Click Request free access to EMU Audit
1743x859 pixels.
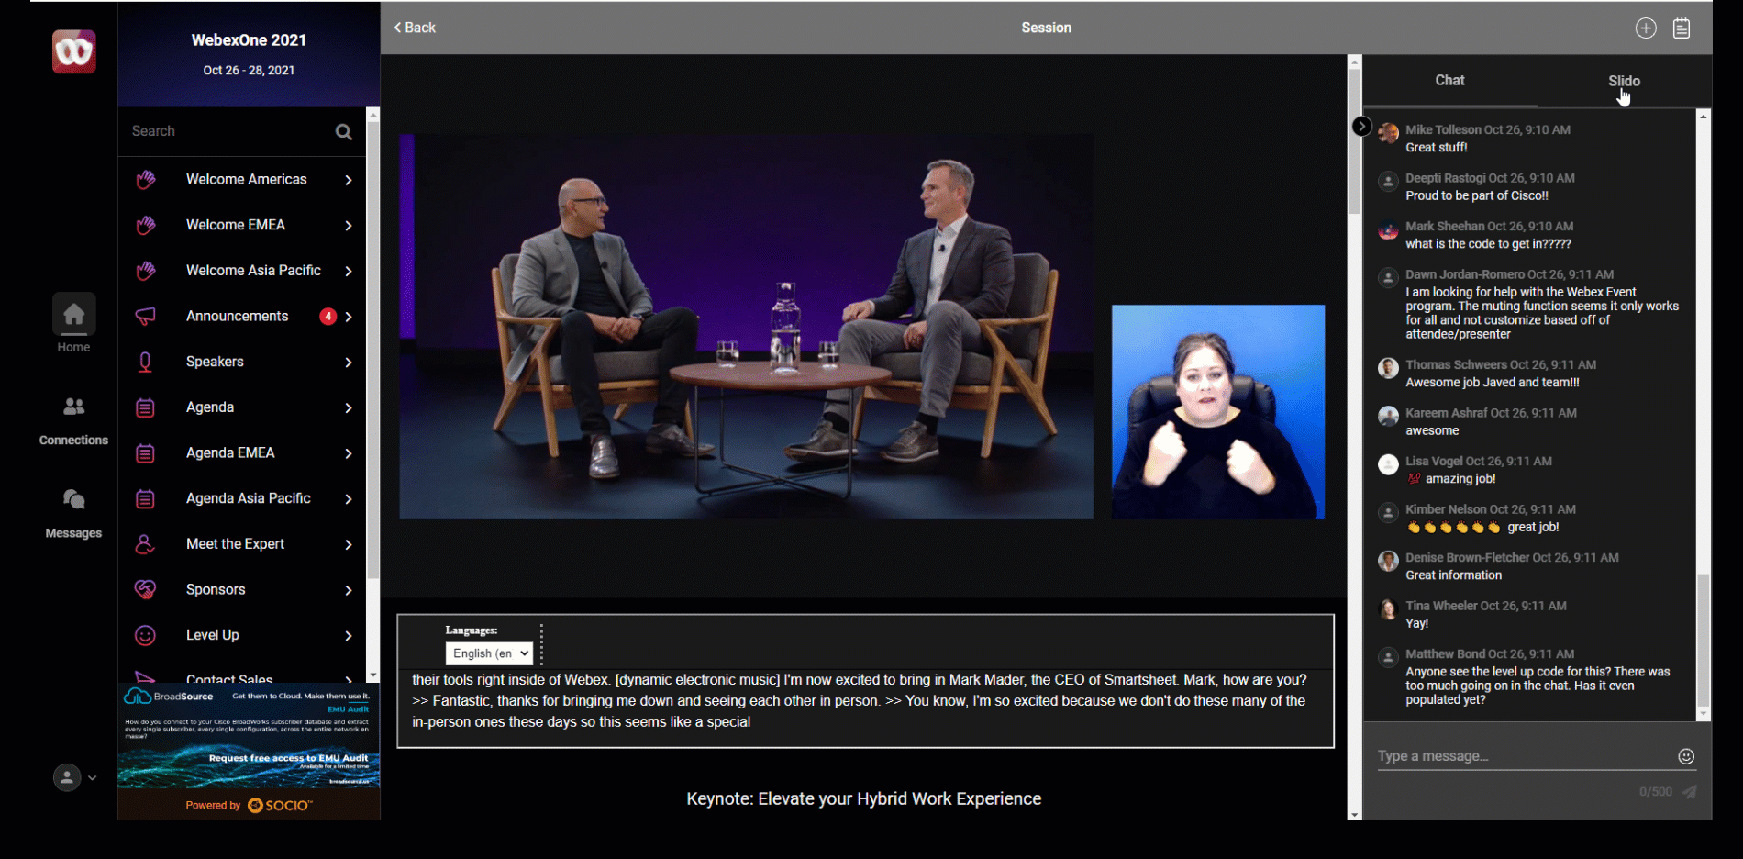288,758
